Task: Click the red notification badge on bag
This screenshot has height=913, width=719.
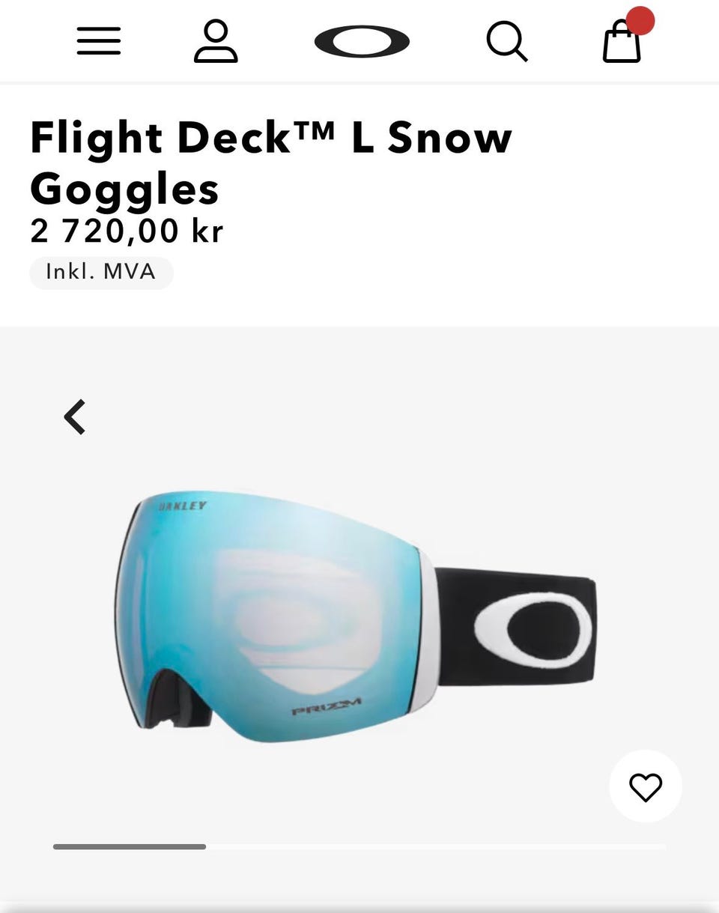Action: coord(640,20)
